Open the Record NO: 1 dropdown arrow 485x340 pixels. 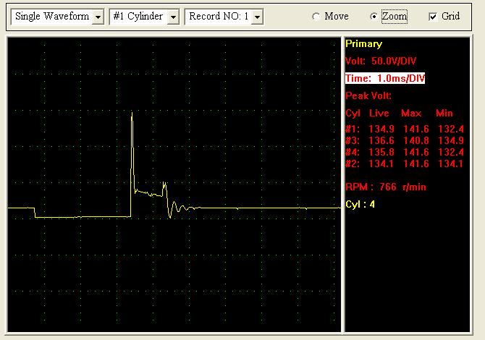pos(257,17)
